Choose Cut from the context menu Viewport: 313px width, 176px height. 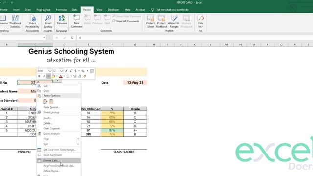pyautogui.click(x=59, y=86)
